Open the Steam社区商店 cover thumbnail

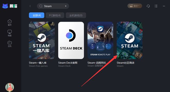tap(130, 40)
